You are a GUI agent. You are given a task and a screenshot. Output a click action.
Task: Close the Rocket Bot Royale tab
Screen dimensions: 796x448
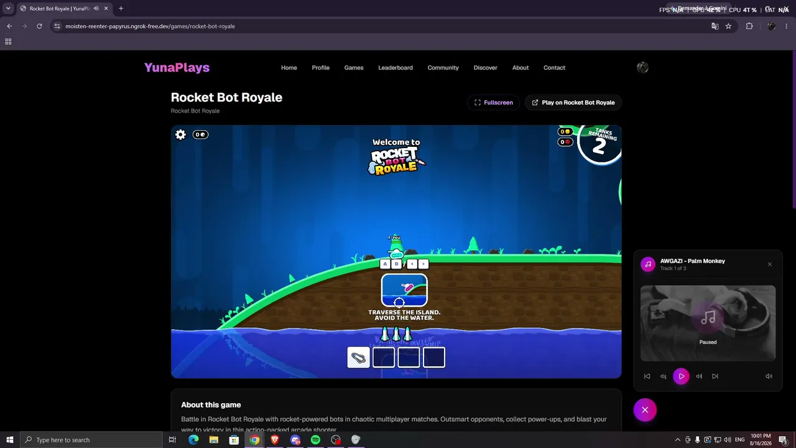106,9
